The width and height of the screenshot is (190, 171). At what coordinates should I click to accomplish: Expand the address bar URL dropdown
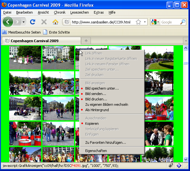[145, 22]
